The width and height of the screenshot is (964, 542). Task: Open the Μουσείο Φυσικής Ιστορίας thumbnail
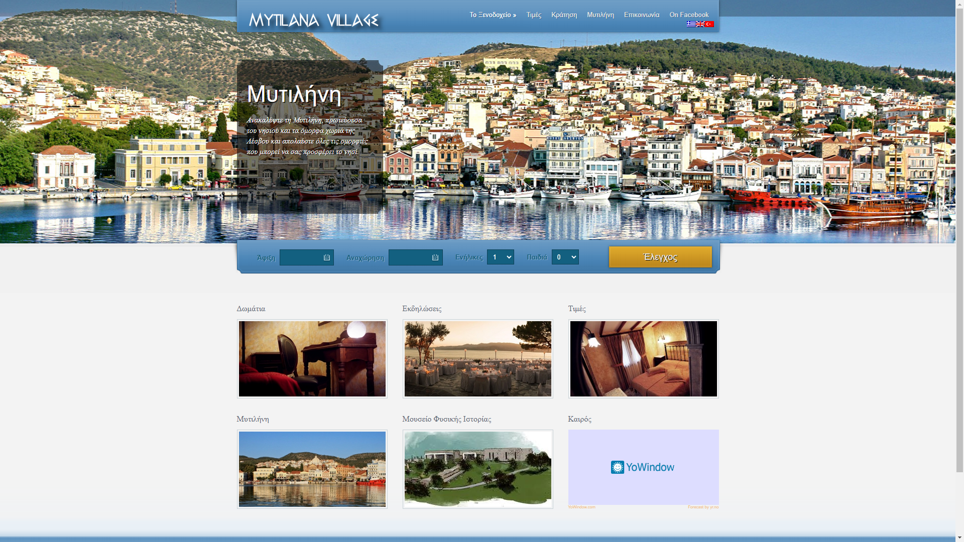pos(477,469)
